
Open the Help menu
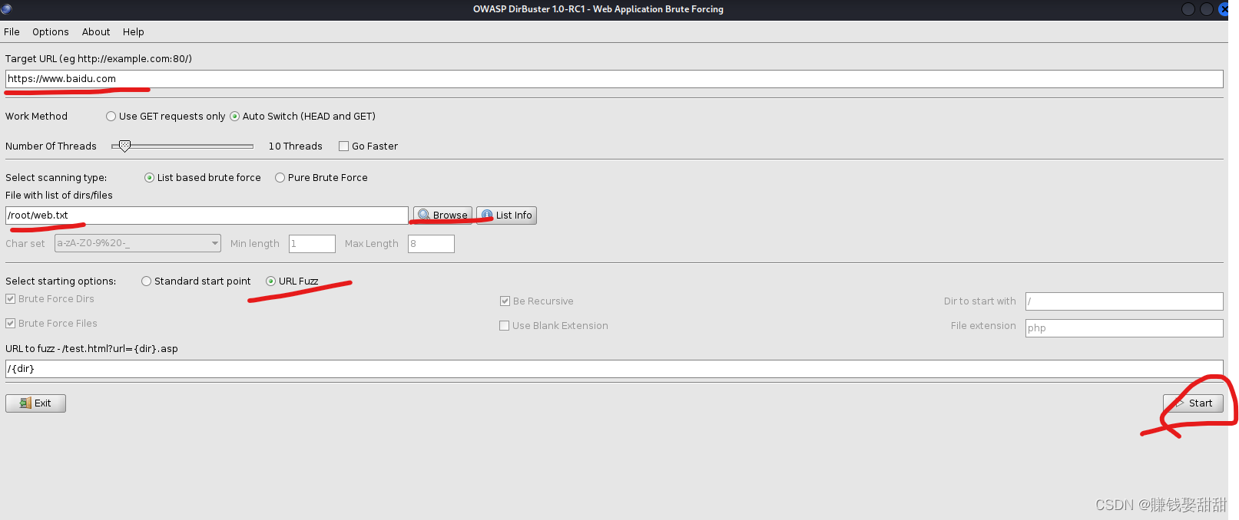(133, 31)
